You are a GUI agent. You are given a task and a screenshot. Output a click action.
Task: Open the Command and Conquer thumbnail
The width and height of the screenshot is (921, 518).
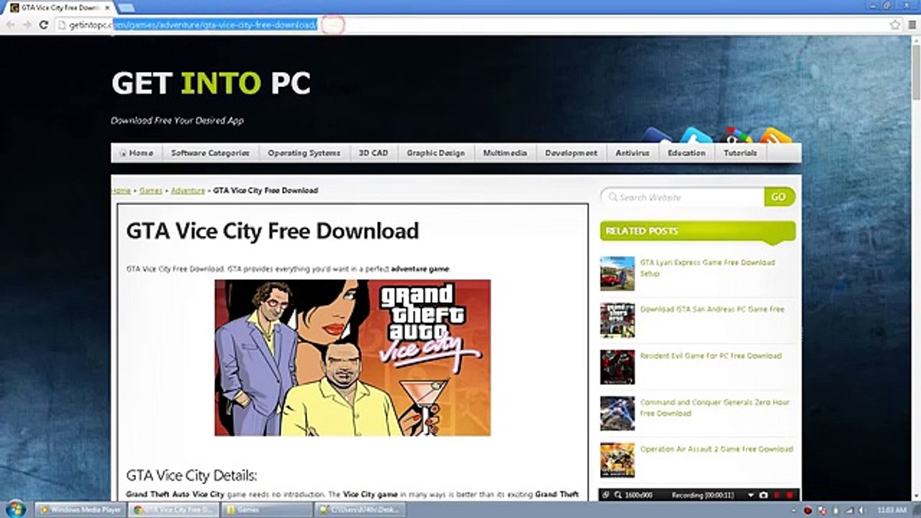coord(617,414)
